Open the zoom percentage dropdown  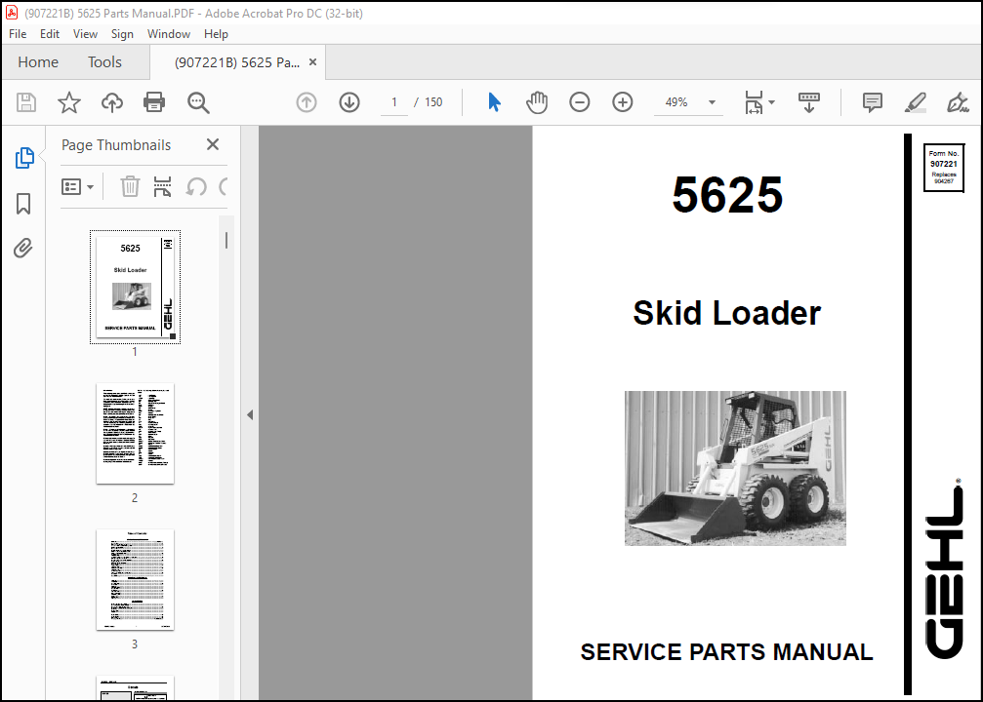click(x=713, y=102)
